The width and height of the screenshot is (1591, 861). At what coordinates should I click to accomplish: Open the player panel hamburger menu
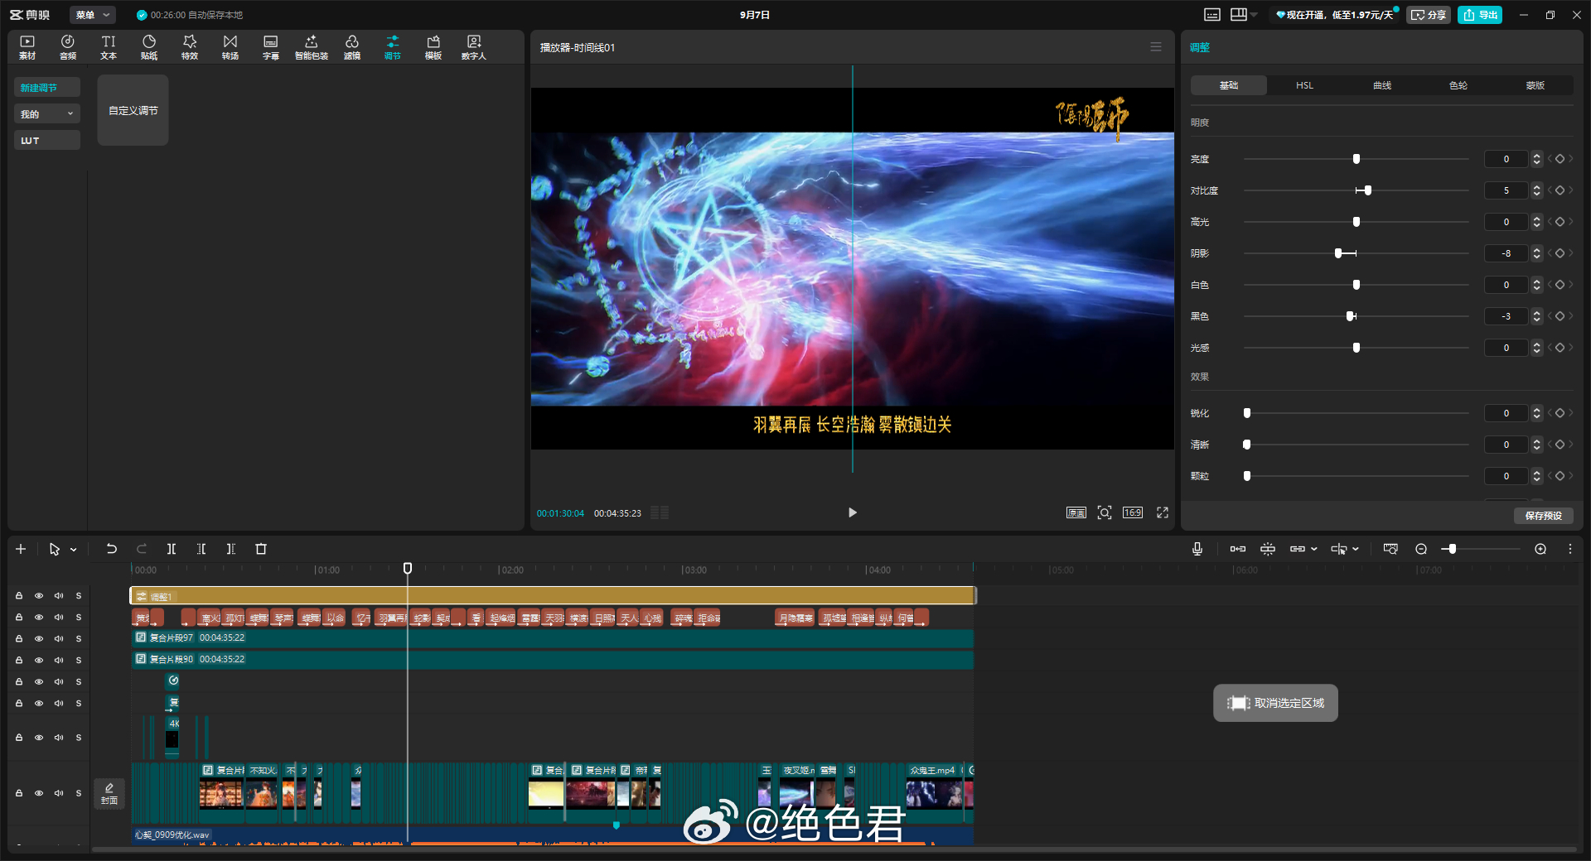[x=1156, y=47]
